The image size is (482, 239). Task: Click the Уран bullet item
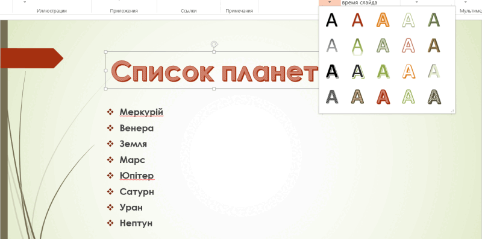coord(131,207)
